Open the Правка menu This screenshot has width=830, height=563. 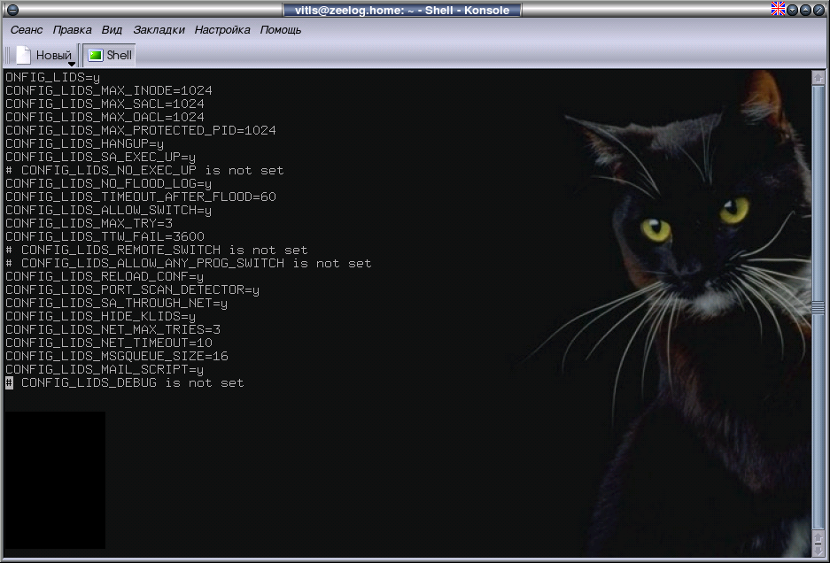[72, 30]
